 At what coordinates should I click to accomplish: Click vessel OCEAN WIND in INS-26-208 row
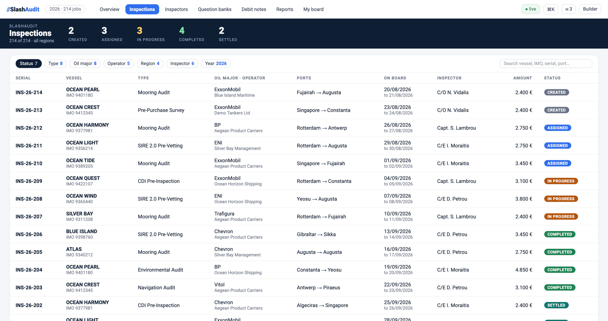pos(81,196)
